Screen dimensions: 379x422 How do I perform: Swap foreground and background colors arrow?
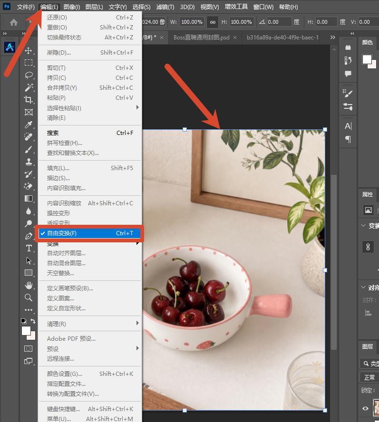click(x=33, y=321)
